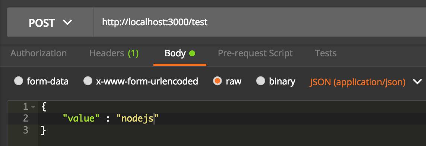Collapse the JSON block at line 1

point(33,107)
